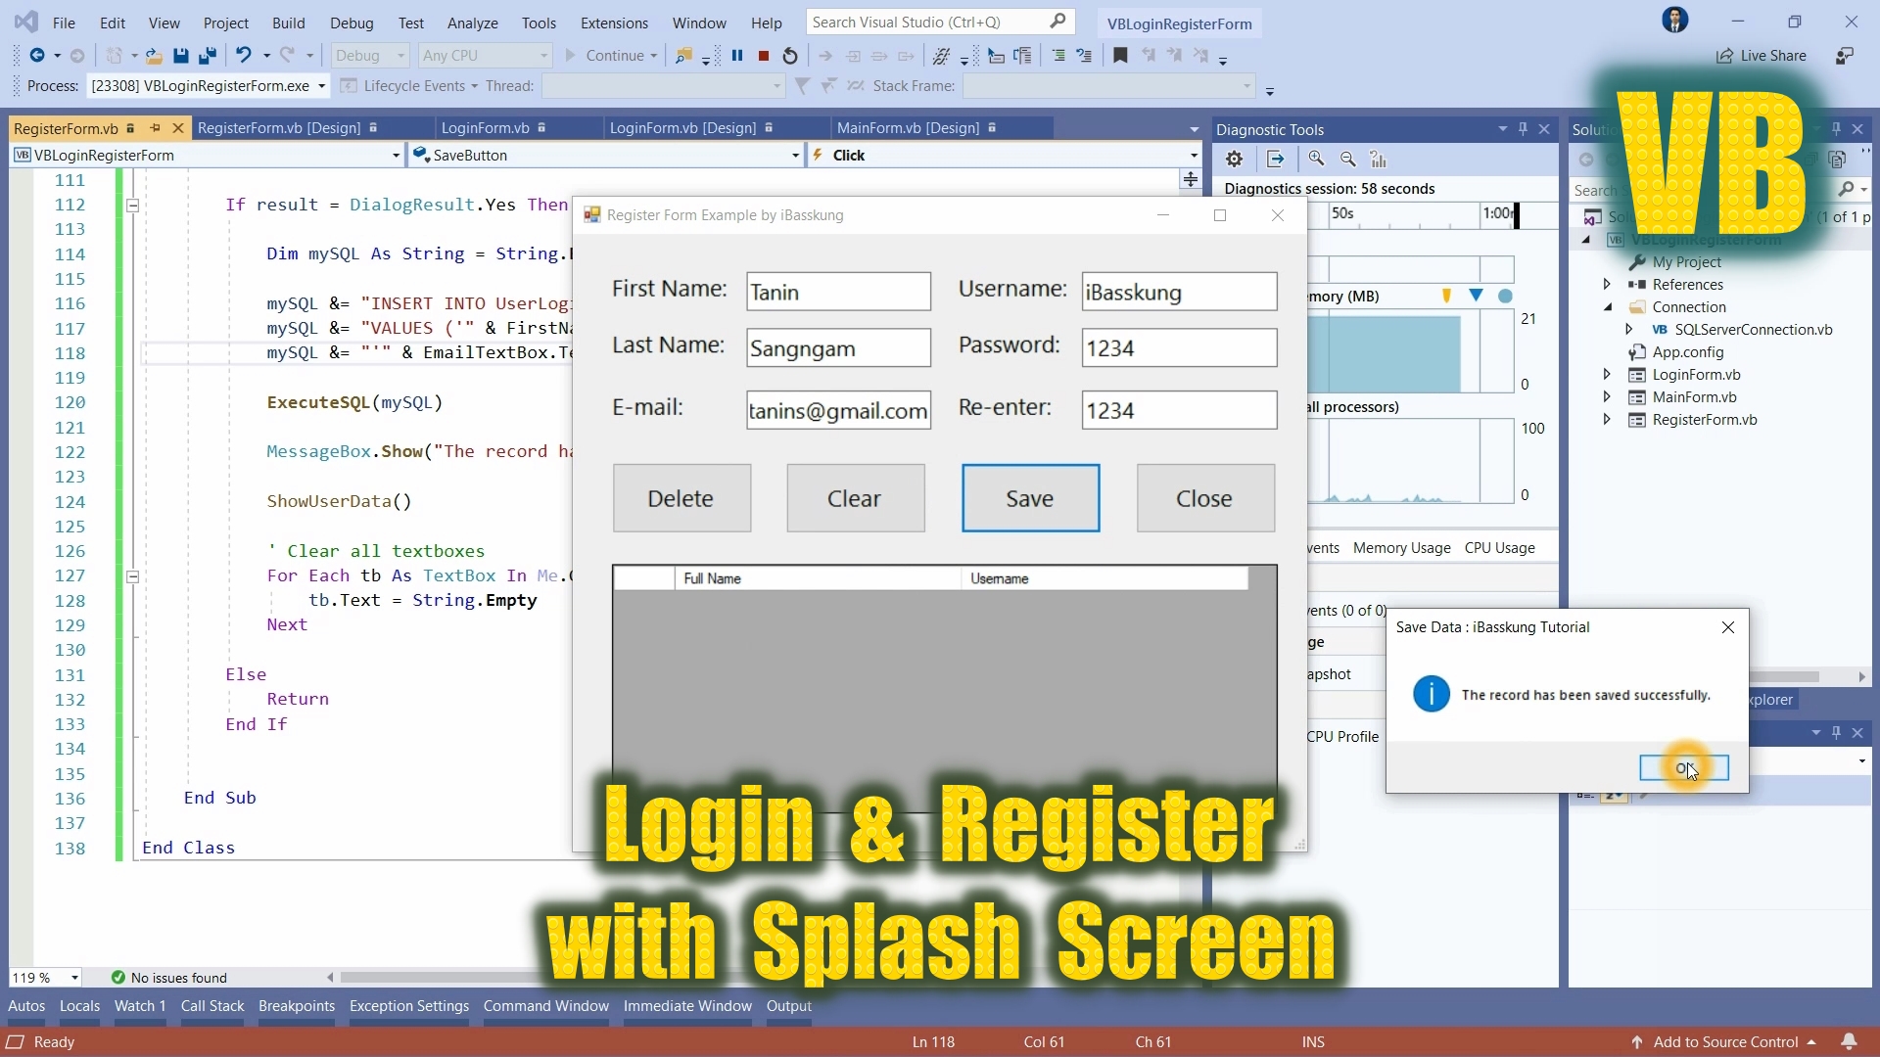
Task: Zoom in on diagnostics timeline
Action: 1316,159
